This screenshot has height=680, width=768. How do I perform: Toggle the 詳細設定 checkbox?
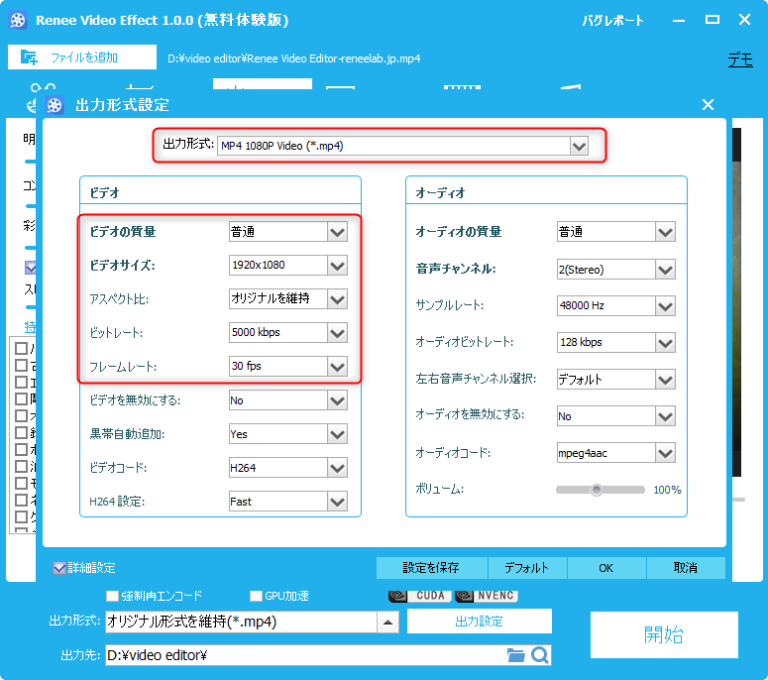59,568
